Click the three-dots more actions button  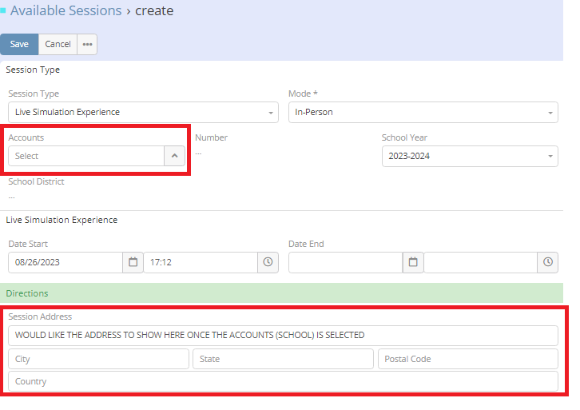[x=87, y=45]
